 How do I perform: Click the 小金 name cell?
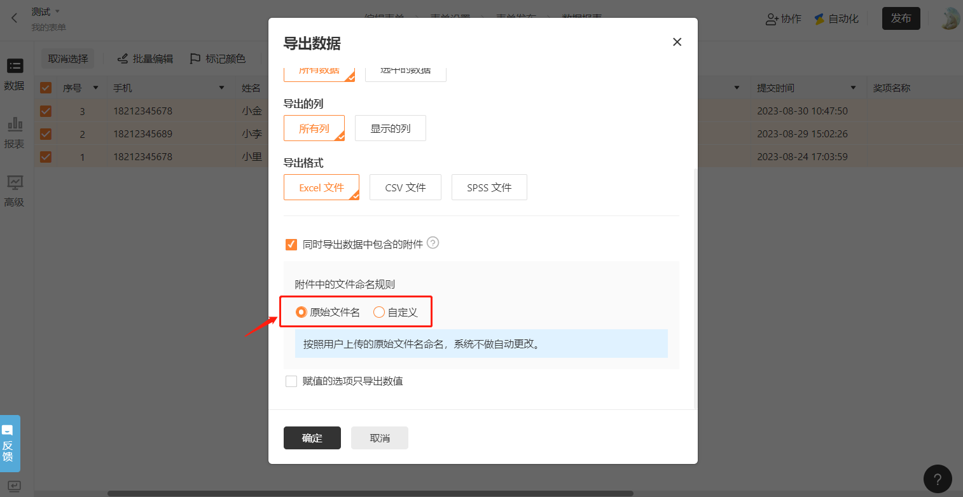tap(252, 111)
